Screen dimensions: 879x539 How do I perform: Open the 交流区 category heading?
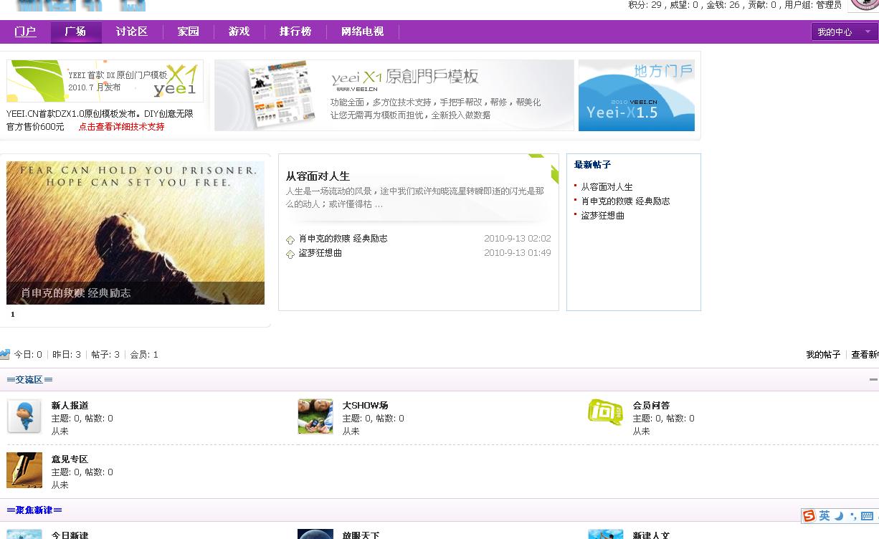point(29,380)
